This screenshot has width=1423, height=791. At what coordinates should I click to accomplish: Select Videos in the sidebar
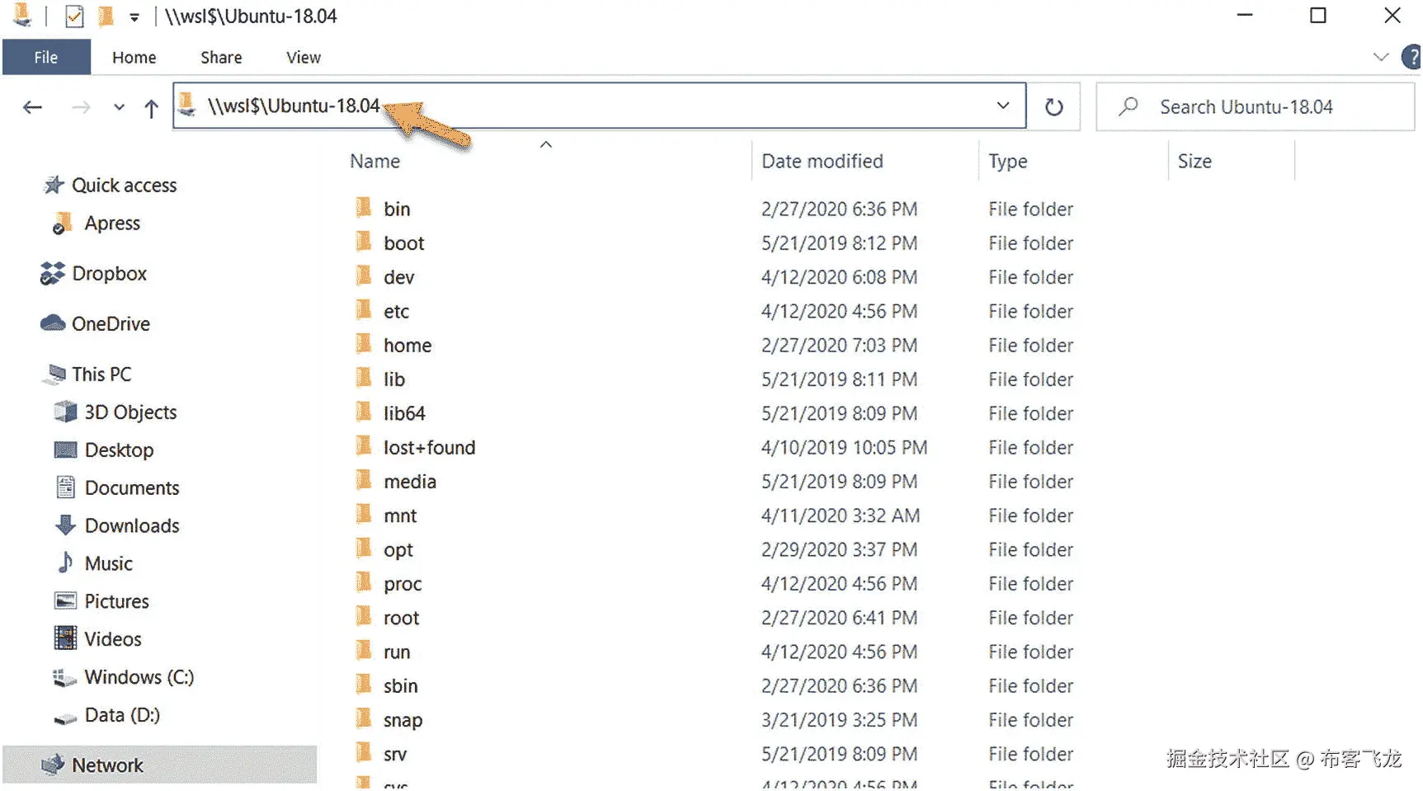click(x=97, y=640)
